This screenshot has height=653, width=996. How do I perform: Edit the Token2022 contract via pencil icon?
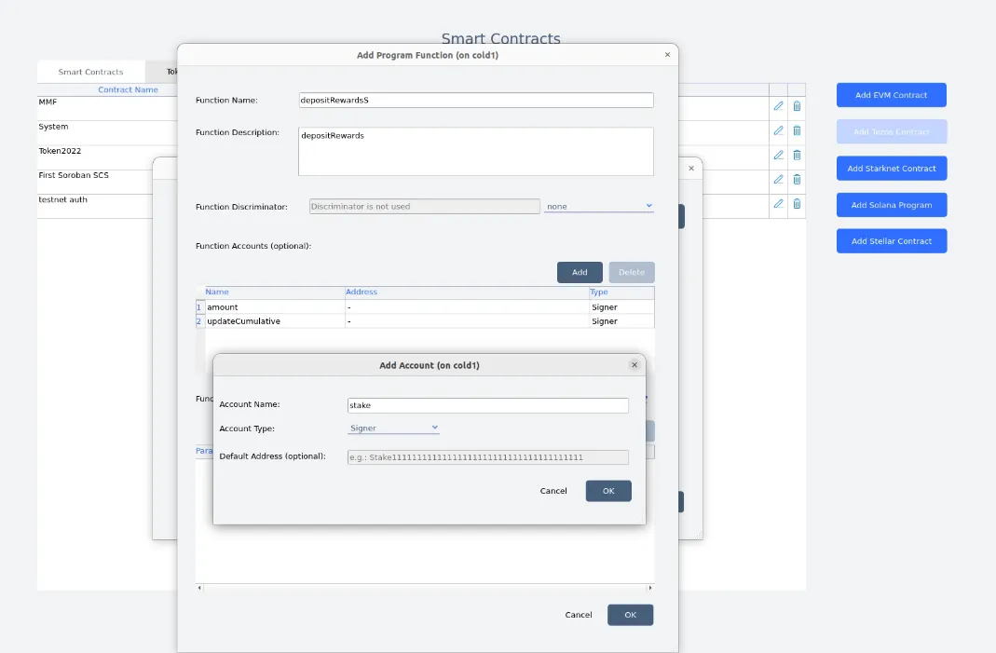pyautogui.click(x=778, y=155)
